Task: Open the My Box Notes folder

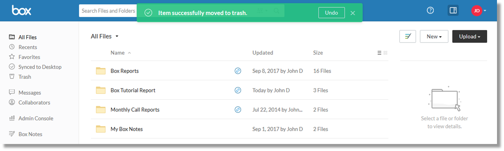Action: (x=127, y=129)
